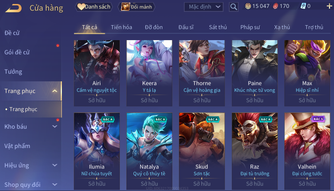The width and height of the screenshot is (334, 191).
Task: Expand the Kho báu sidebar section
Action: (x=55, y=126)
